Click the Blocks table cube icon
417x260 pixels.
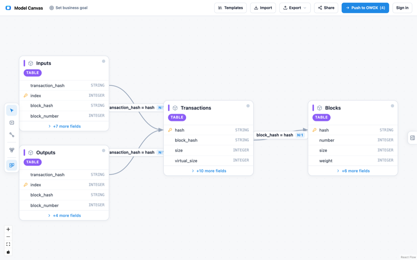coord(320,108)
